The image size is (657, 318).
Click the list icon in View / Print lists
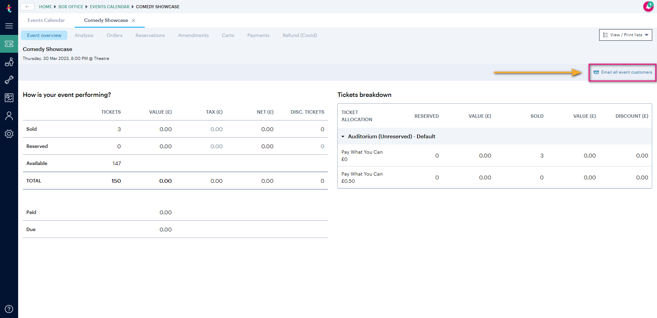605,35
